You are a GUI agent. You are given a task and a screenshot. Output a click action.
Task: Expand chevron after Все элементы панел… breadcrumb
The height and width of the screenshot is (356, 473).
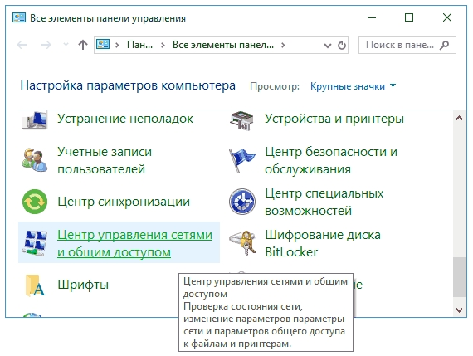[x=283, y=46]
